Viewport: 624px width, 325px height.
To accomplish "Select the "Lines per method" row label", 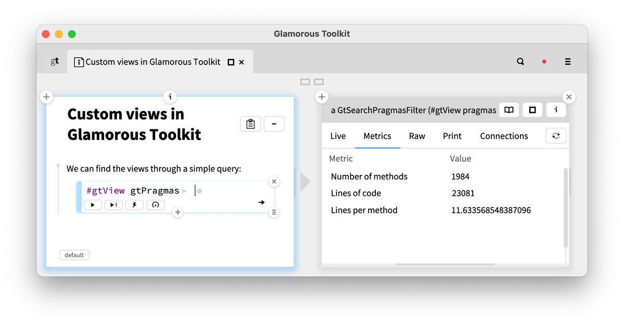I will (365, 210).
